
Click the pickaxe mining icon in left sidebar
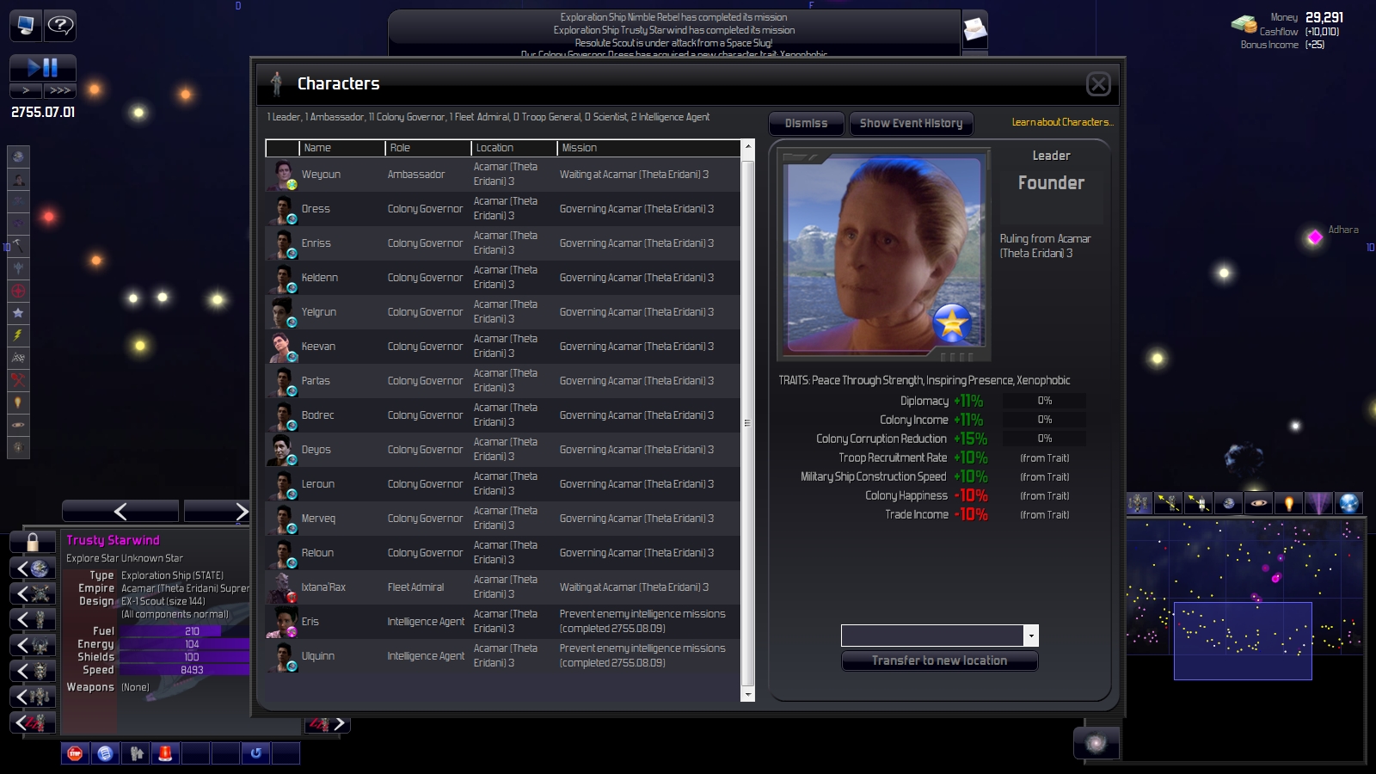pyautogui.click(x=18, y=246)
